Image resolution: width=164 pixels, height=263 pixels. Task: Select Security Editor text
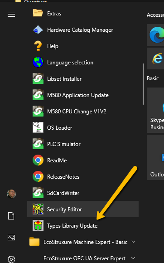64,209
